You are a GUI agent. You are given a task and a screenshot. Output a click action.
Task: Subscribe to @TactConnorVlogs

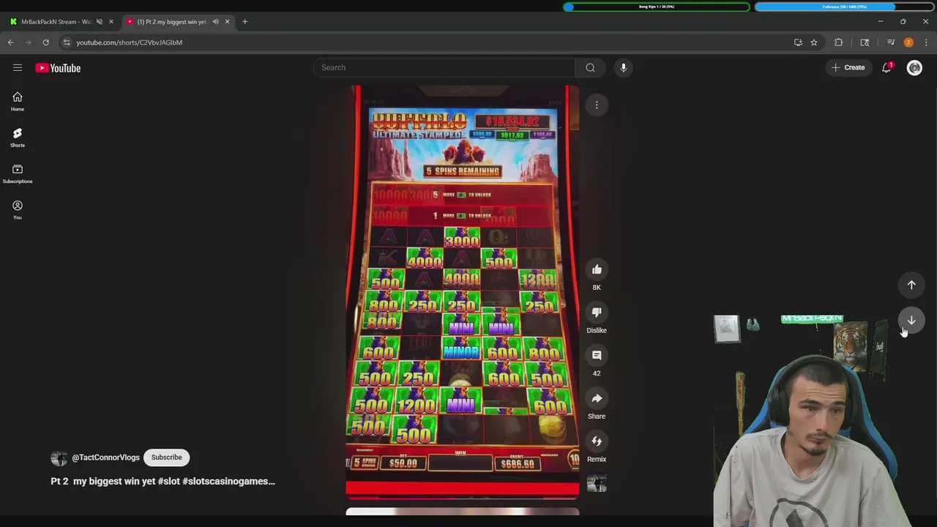point(166,457)
